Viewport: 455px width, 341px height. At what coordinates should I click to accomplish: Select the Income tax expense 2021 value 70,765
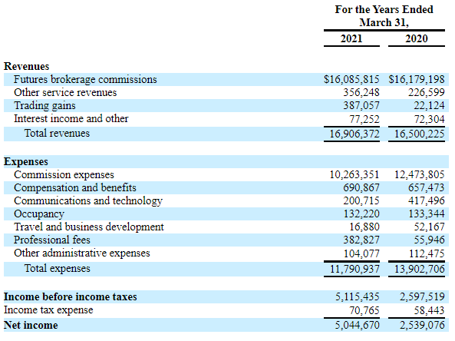click(x=364, y=310)
